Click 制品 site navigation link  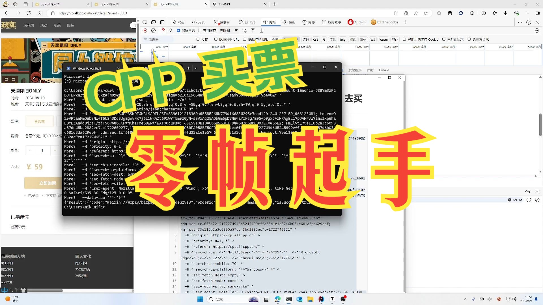[57, 25]
